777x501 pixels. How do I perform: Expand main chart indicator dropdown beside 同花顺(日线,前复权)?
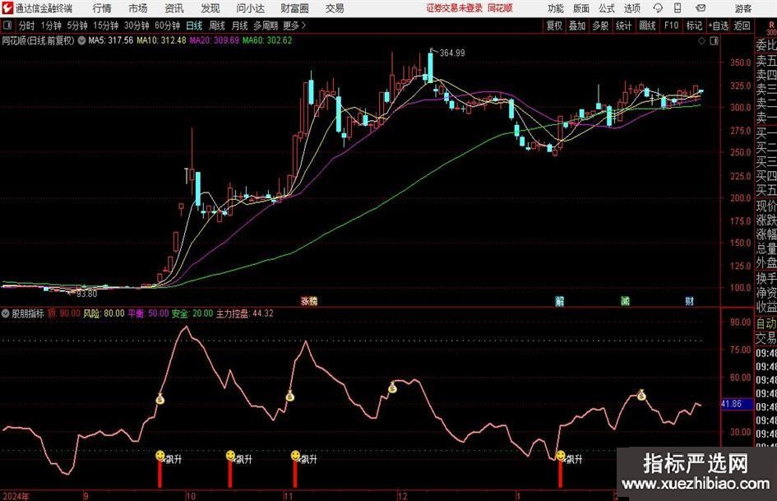[81, 40]
